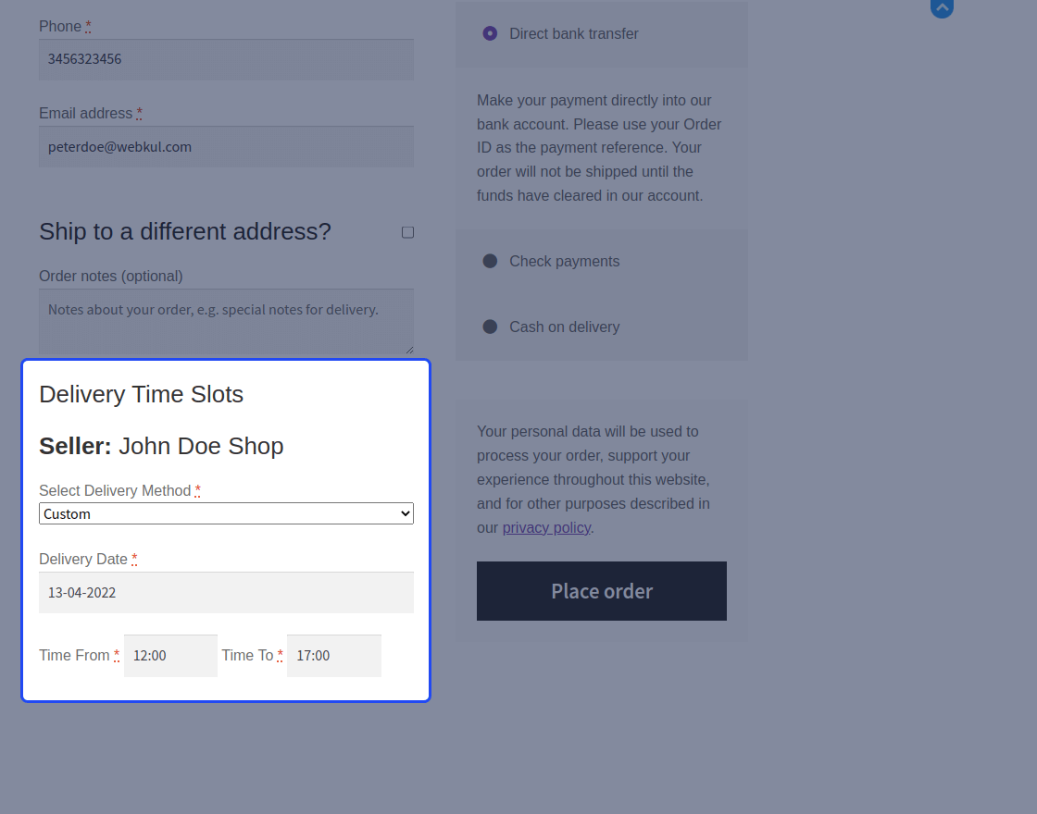Viewport: 1037px width, 814px height.
Task: Click the Time To field showing 17:00
Action: (x=334, y=656)
